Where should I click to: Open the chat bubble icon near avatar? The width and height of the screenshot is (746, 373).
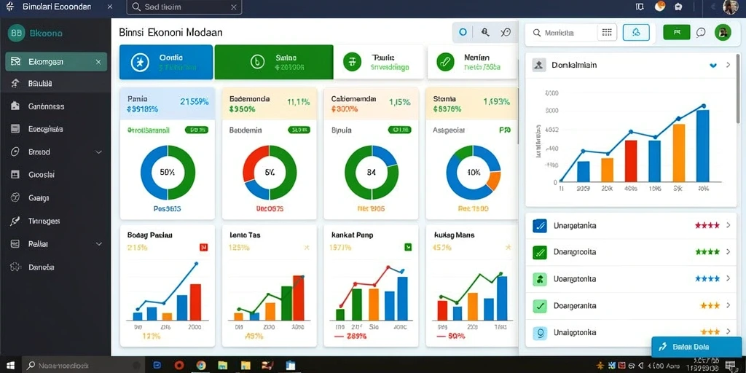700,32
